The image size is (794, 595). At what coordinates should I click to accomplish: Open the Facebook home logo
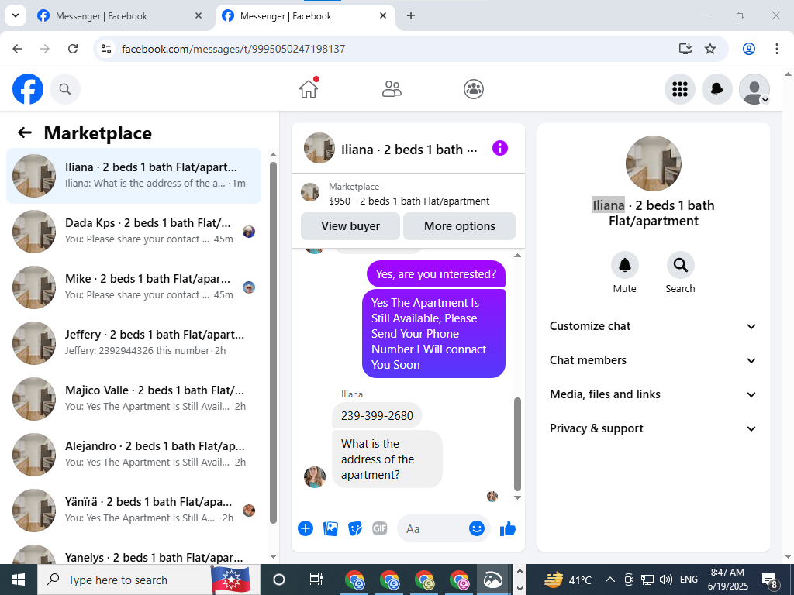click(x=28, y=89)
